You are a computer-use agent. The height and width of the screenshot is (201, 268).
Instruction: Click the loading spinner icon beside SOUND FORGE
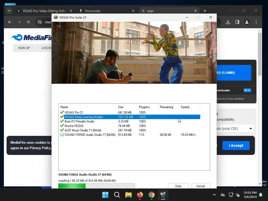[62, 135]
